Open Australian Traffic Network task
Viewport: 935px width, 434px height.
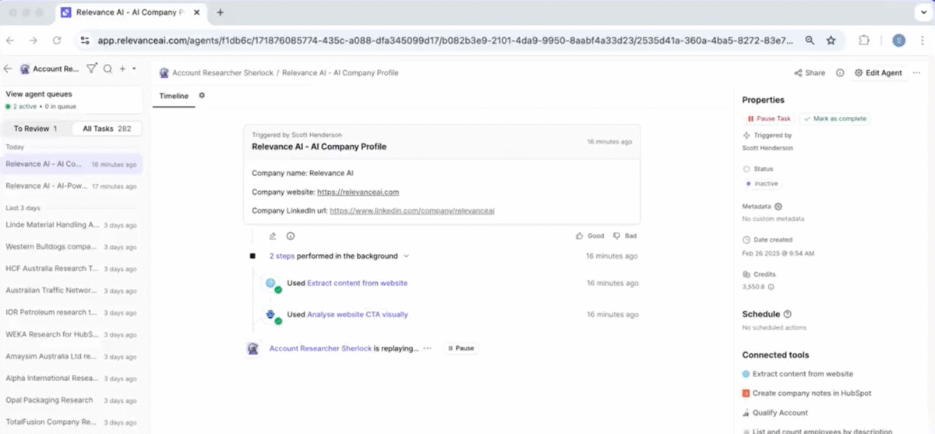point(72,291)
